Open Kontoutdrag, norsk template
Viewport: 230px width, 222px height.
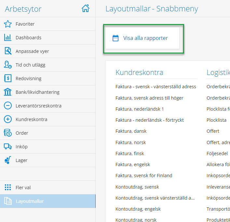pyautogui.click(x=136, y=220)
